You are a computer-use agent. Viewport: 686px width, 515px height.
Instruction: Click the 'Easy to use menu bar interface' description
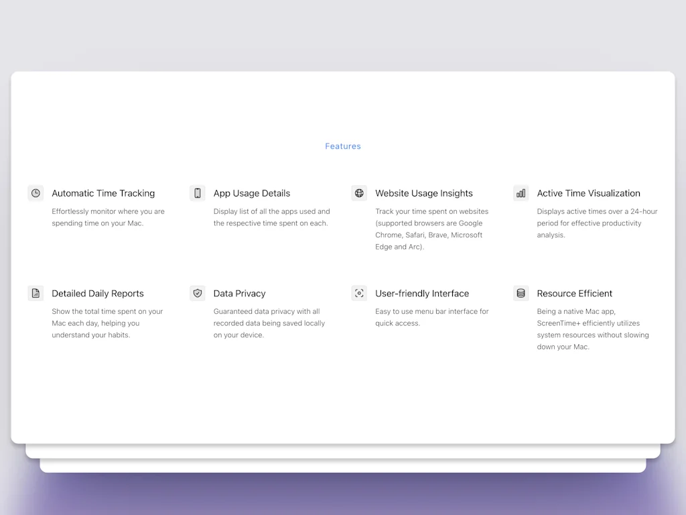pos(432,317)
